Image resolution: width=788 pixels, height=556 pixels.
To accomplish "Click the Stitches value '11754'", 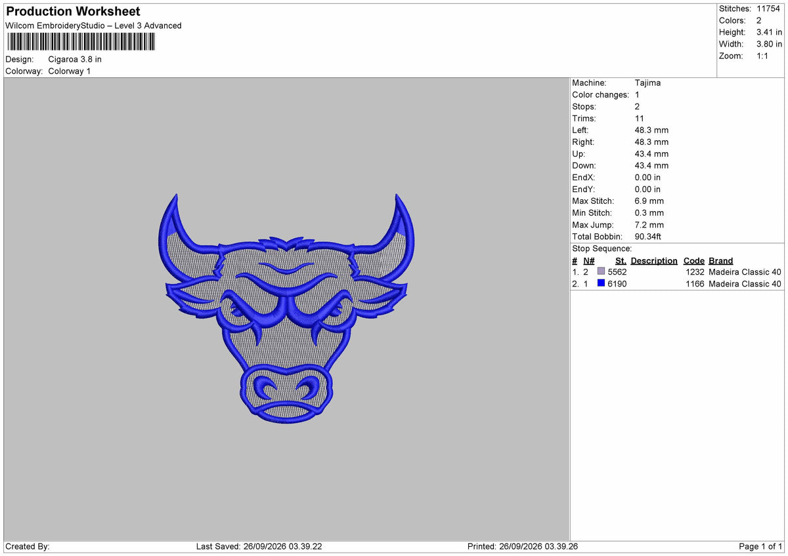I will (768, 9).
